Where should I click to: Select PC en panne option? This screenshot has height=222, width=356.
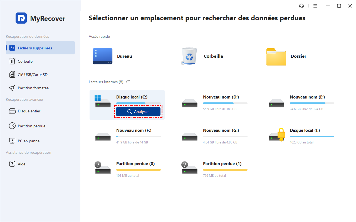pos(28,141)
